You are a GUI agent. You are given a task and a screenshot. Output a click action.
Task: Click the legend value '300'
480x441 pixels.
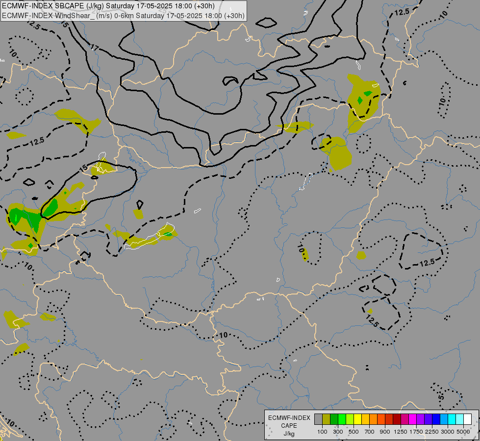(x=338, y=432)
